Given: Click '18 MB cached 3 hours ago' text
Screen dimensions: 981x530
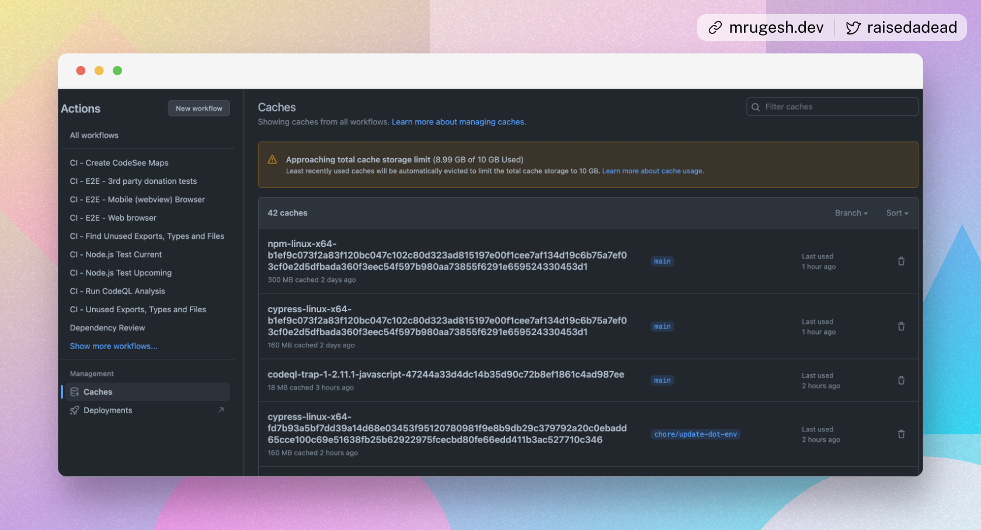Looking at the screenshot, I should point(311,388).
